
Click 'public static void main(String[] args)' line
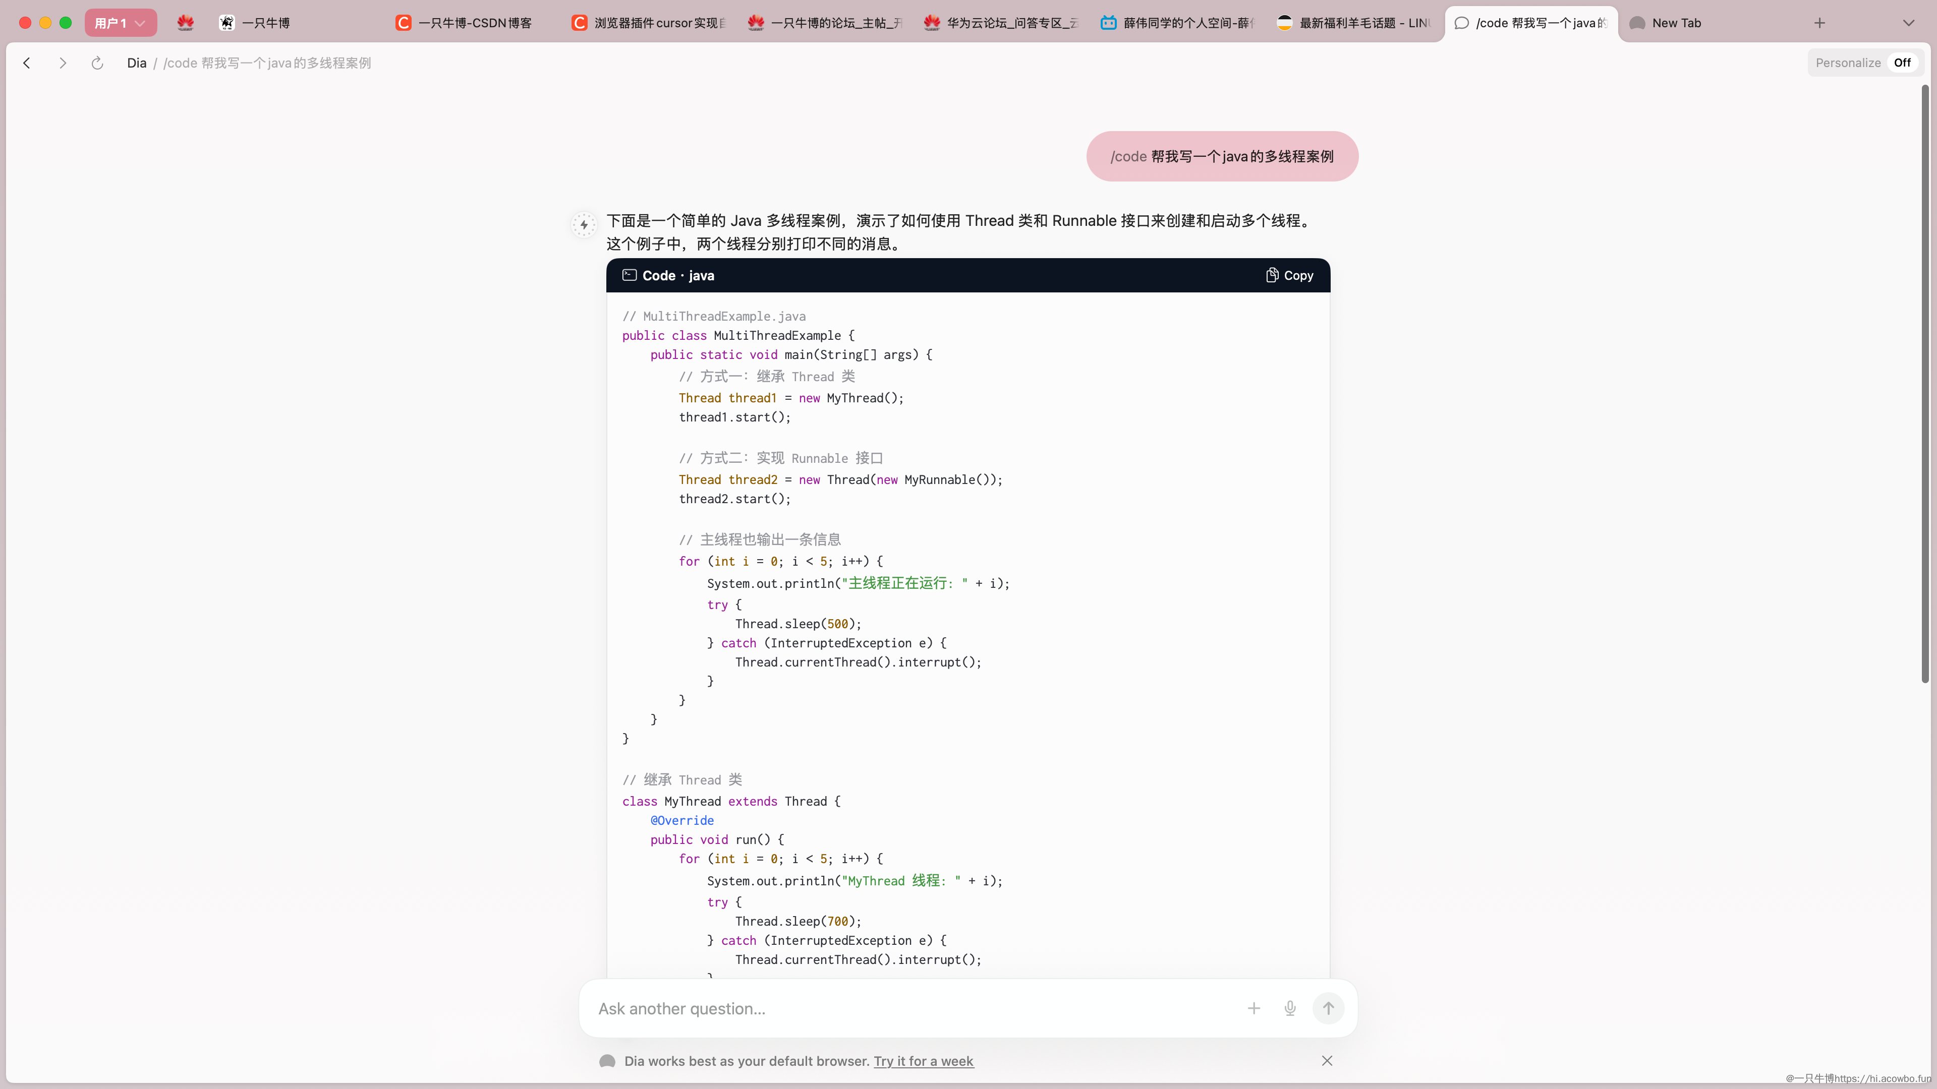click(x=791, y=355)
